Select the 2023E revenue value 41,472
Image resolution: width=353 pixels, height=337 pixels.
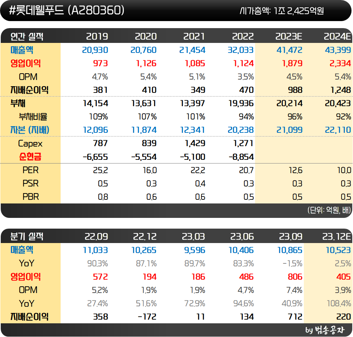pyautogui.click(x=289, y=50)
